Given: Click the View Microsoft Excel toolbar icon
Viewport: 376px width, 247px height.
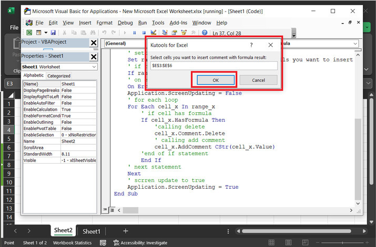Looking at the screenshot, I should 29,33.
